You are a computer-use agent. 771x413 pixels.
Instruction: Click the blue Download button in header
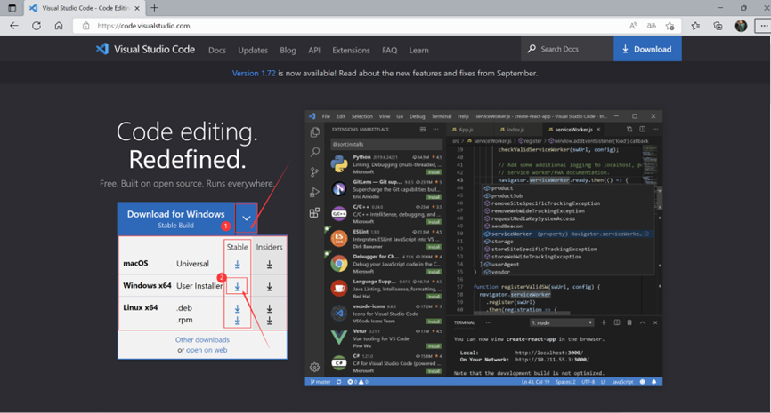[x=647, y=49]
